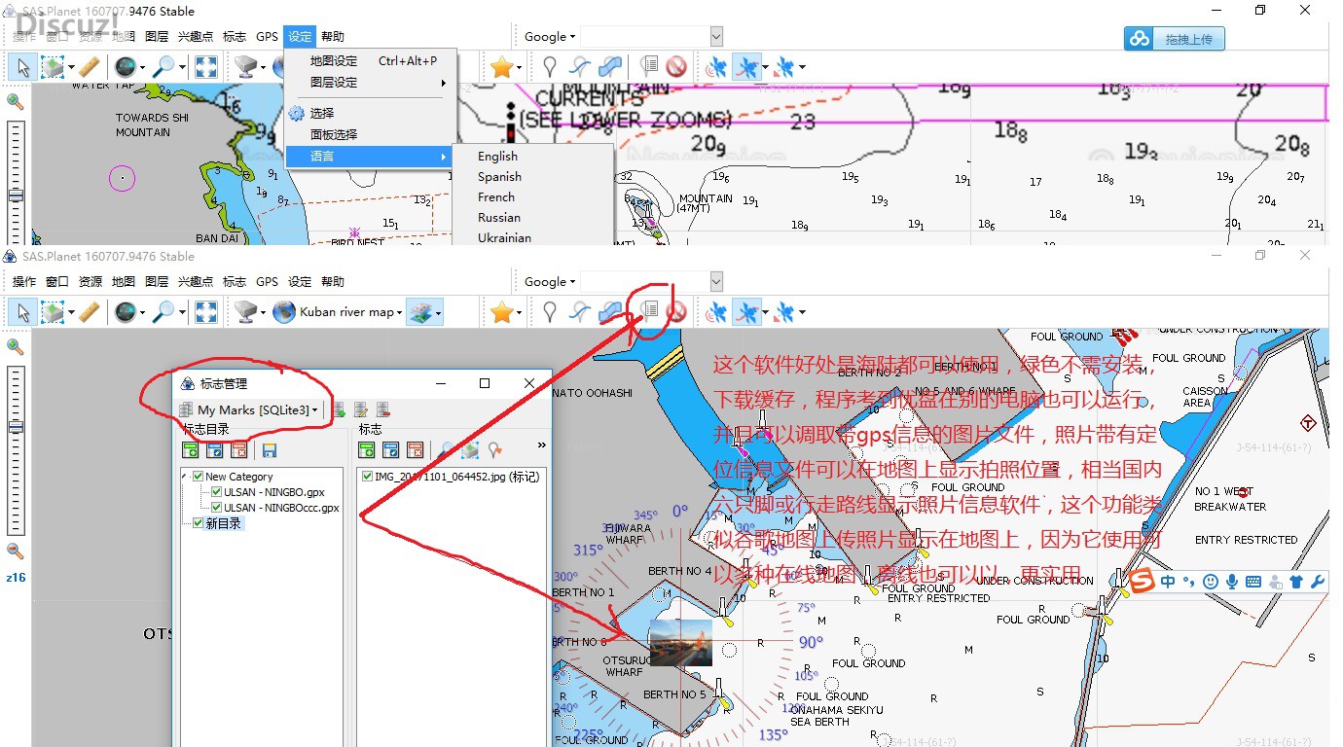Toggle IMG_20171101_064452.jpg mark checkbox
Viewport: 1343px width, 747px height.
(367, 477)
